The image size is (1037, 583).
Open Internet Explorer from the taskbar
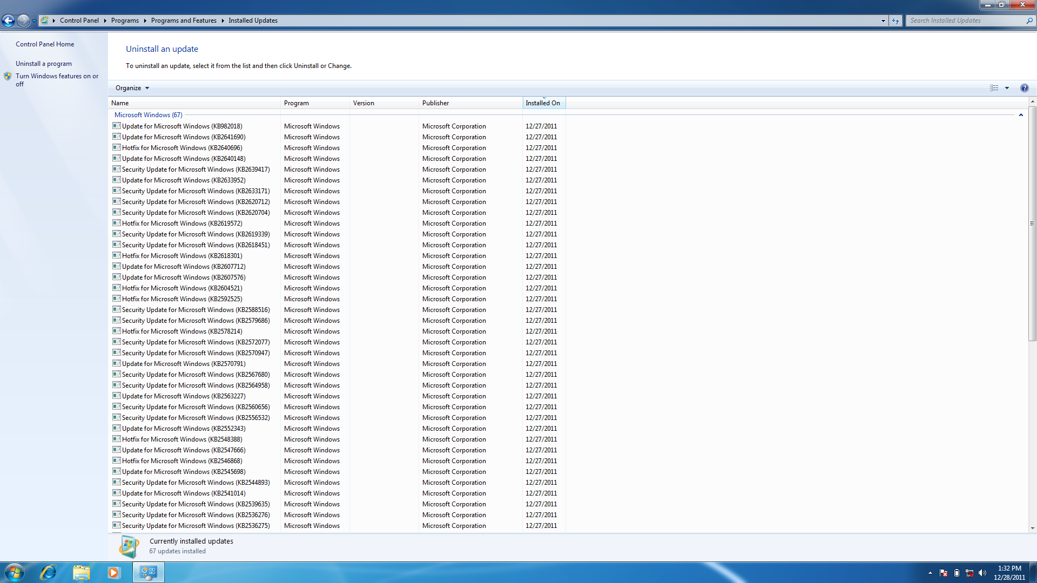(x=48, y=572)
